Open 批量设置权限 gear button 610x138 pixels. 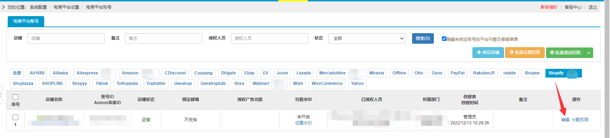(525, 52)
